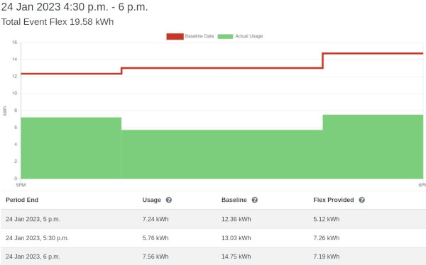Click the Baseline Data legend label
This screenshot has height=265, width=426.
click(200, 36)
